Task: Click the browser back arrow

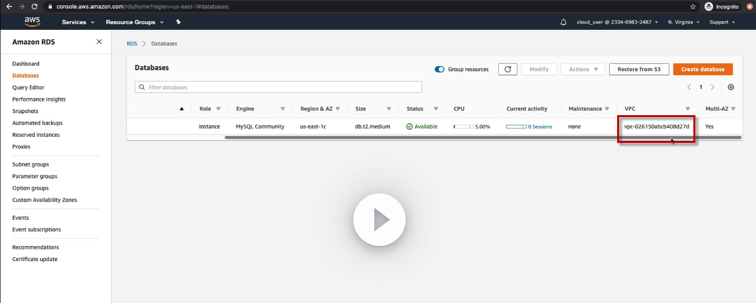Action: 9,7
